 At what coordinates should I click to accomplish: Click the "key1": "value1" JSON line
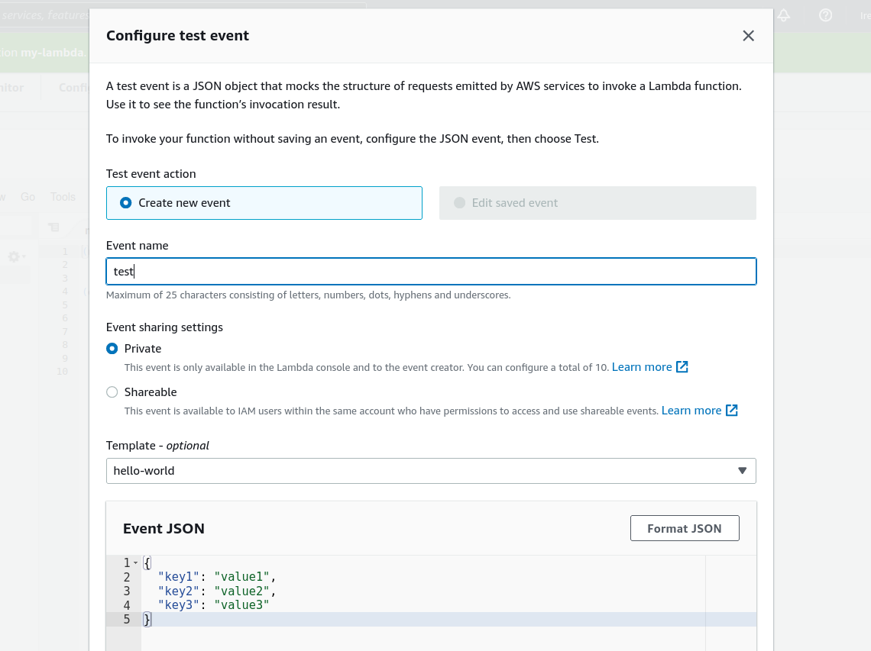pos(217,577)
